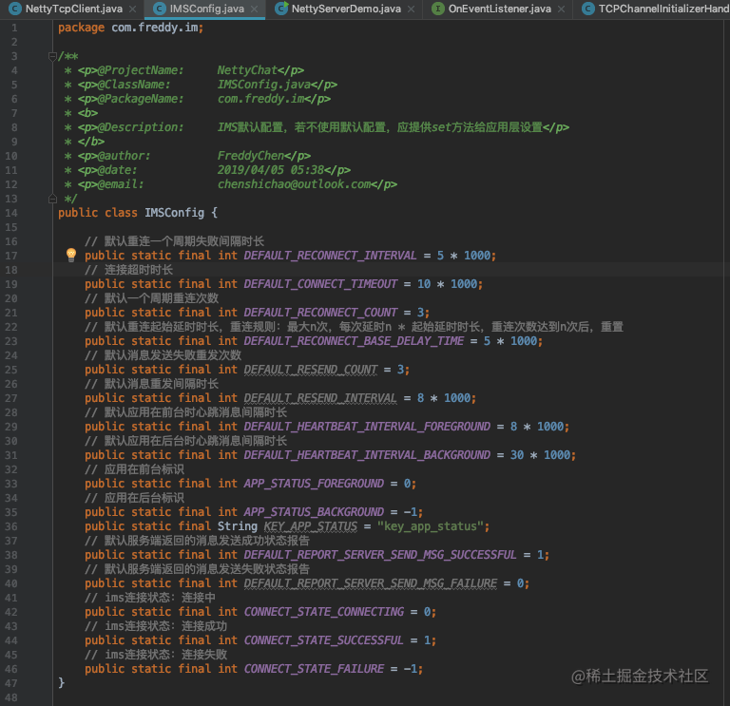Open the OnEventListener.java tab
This screenshot has width=730, height=706.
[500, 9]
